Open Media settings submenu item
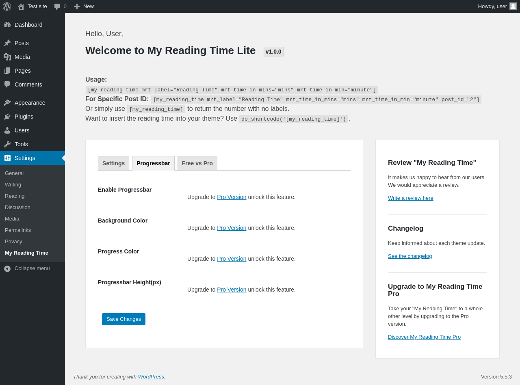The image size is (520, 385). pos(12,219)
